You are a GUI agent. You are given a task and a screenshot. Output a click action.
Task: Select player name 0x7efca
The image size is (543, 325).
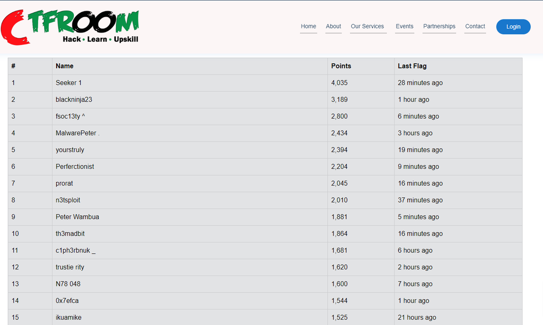tap(67, 301)
